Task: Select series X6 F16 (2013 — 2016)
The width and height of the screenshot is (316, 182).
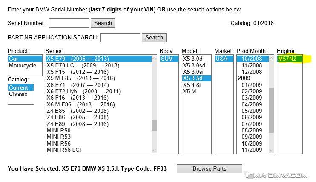Action: 99,98
